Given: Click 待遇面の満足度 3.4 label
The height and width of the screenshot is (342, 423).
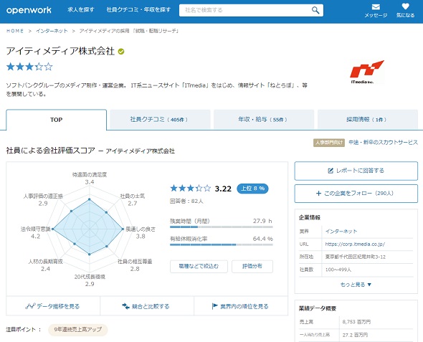Looking at the screenshot, I should pos(90,179).
